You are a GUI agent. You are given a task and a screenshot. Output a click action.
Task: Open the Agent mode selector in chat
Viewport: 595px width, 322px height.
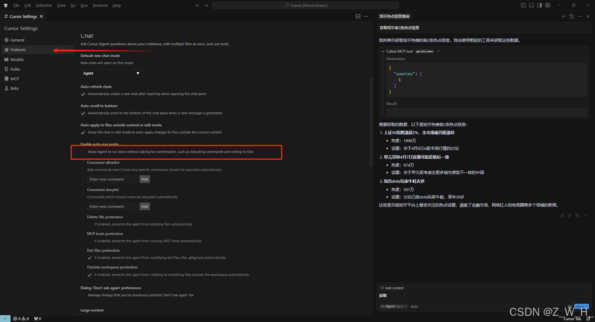(394, 307)
